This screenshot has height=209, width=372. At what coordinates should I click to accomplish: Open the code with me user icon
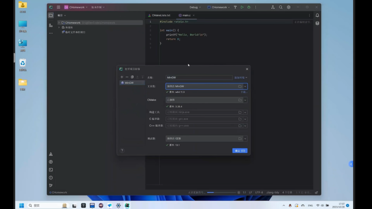point(273,7)
